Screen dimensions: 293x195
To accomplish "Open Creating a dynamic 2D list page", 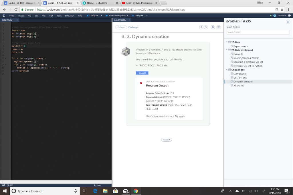I will pos(248,62).
